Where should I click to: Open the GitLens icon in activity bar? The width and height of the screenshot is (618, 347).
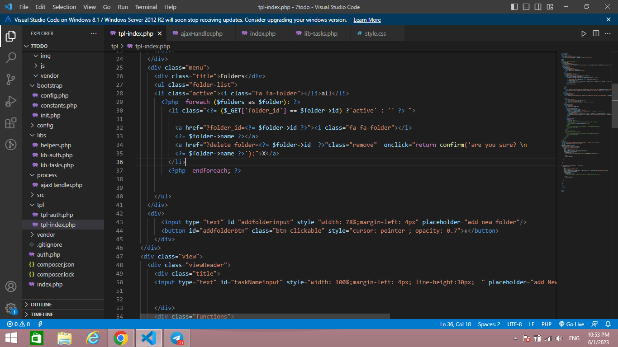coord(11,145)
